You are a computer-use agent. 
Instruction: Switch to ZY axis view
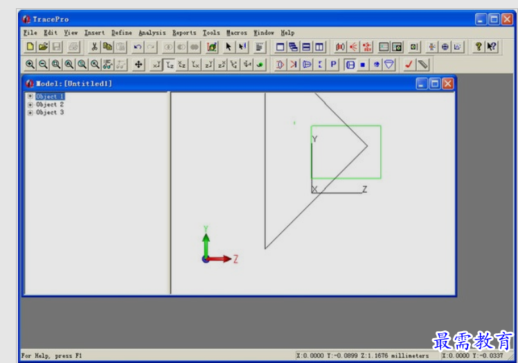pos(208,64)
